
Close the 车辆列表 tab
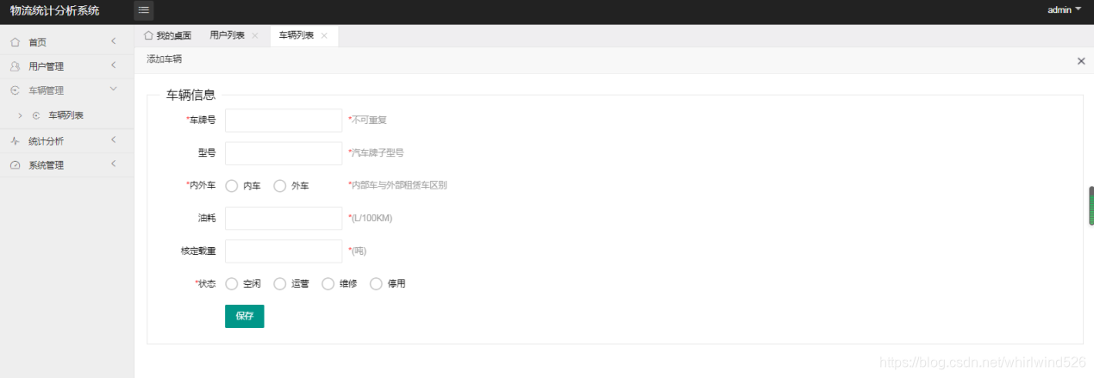[324, 35]
